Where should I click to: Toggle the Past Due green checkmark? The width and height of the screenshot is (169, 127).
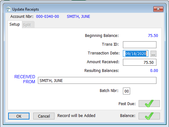point(149,104)
